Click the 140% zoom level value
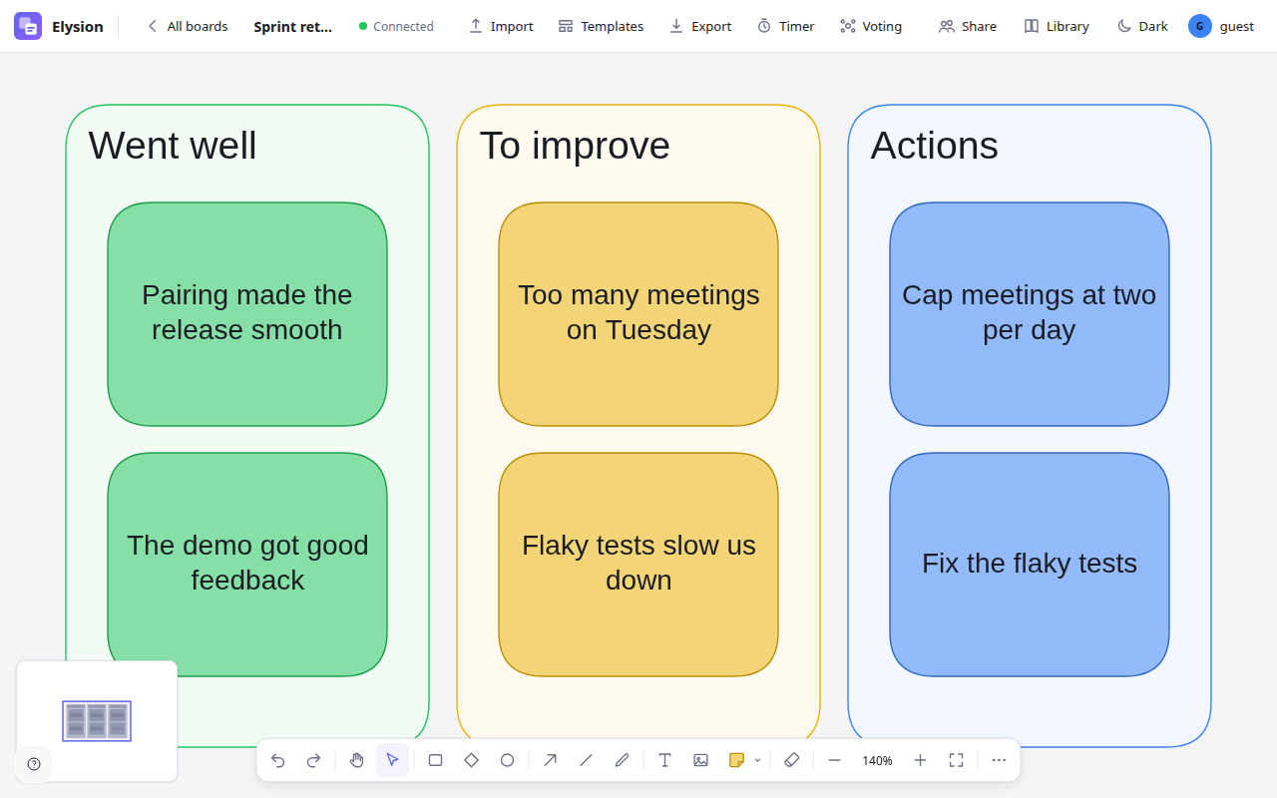Image resolution: width=1277 pixels, height=798 pixels. click(877, 760)
